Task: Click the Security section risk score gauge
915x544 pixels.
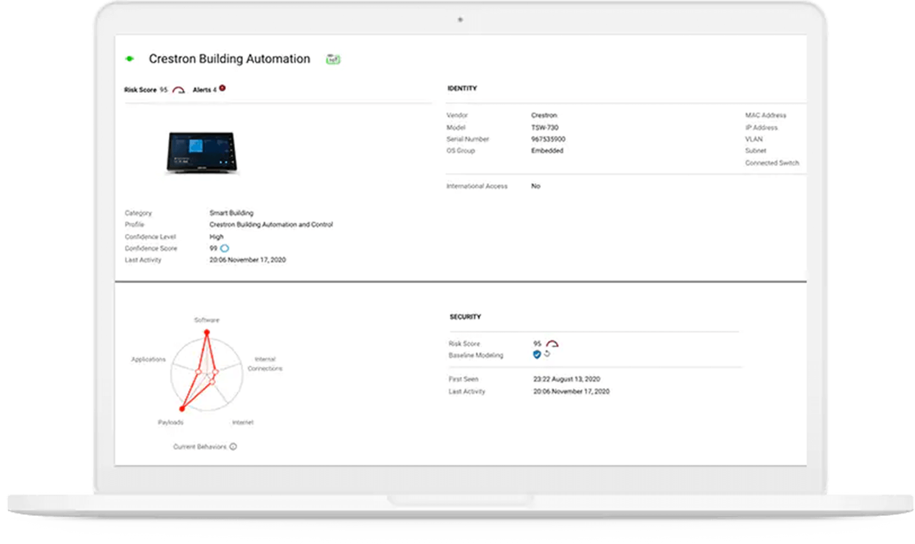Action: tap(552, 344)
